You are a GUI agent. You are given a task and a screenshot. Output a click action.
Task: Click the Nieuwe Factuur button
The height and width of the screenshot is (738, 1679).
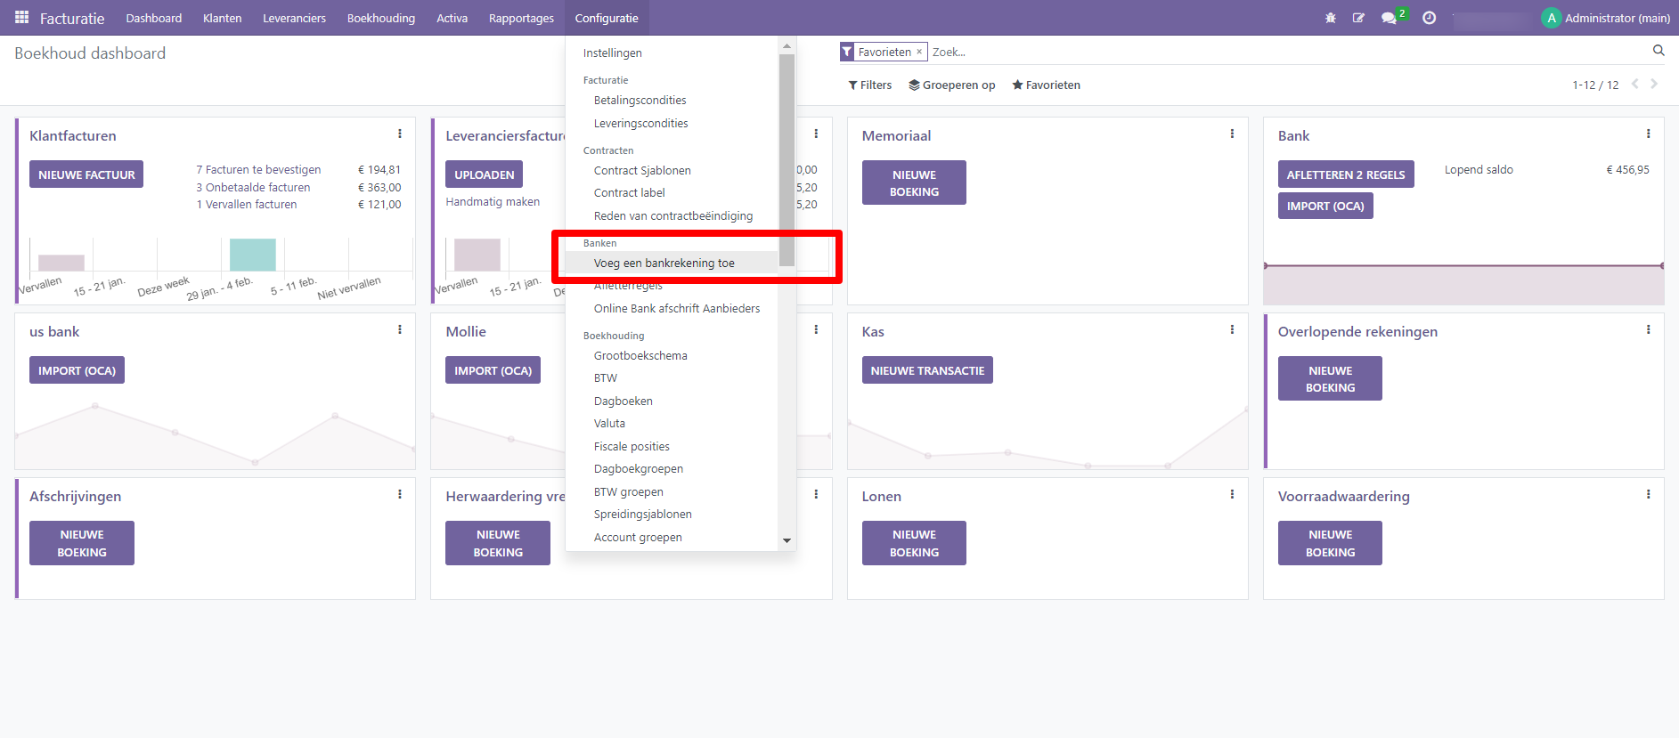coord(86,174)
